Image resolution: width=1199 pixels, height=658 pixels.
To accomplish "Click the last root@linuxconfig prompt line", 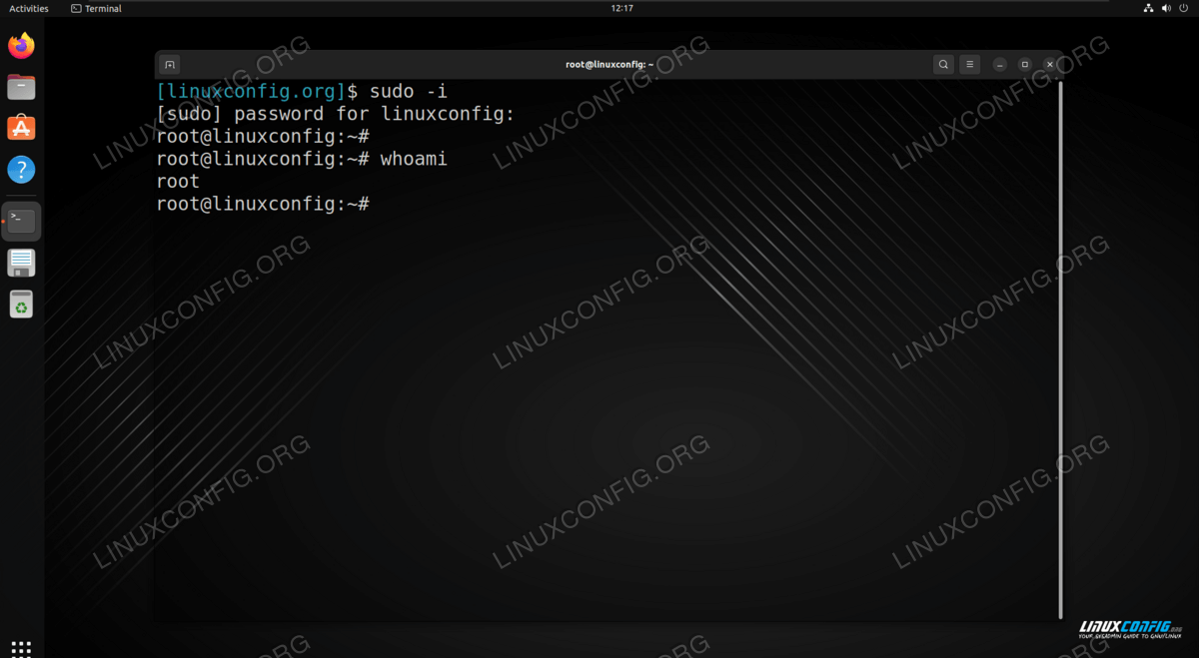I will 264,204.
